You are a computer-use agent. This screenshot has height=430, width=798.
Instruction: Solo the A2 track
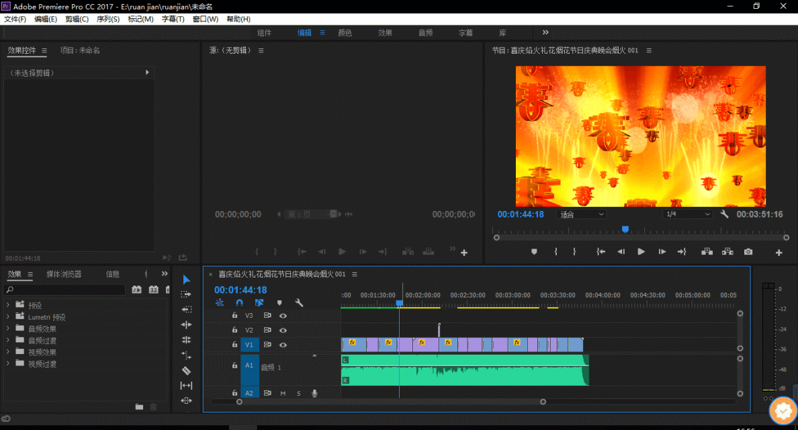[x=299, y=393]
